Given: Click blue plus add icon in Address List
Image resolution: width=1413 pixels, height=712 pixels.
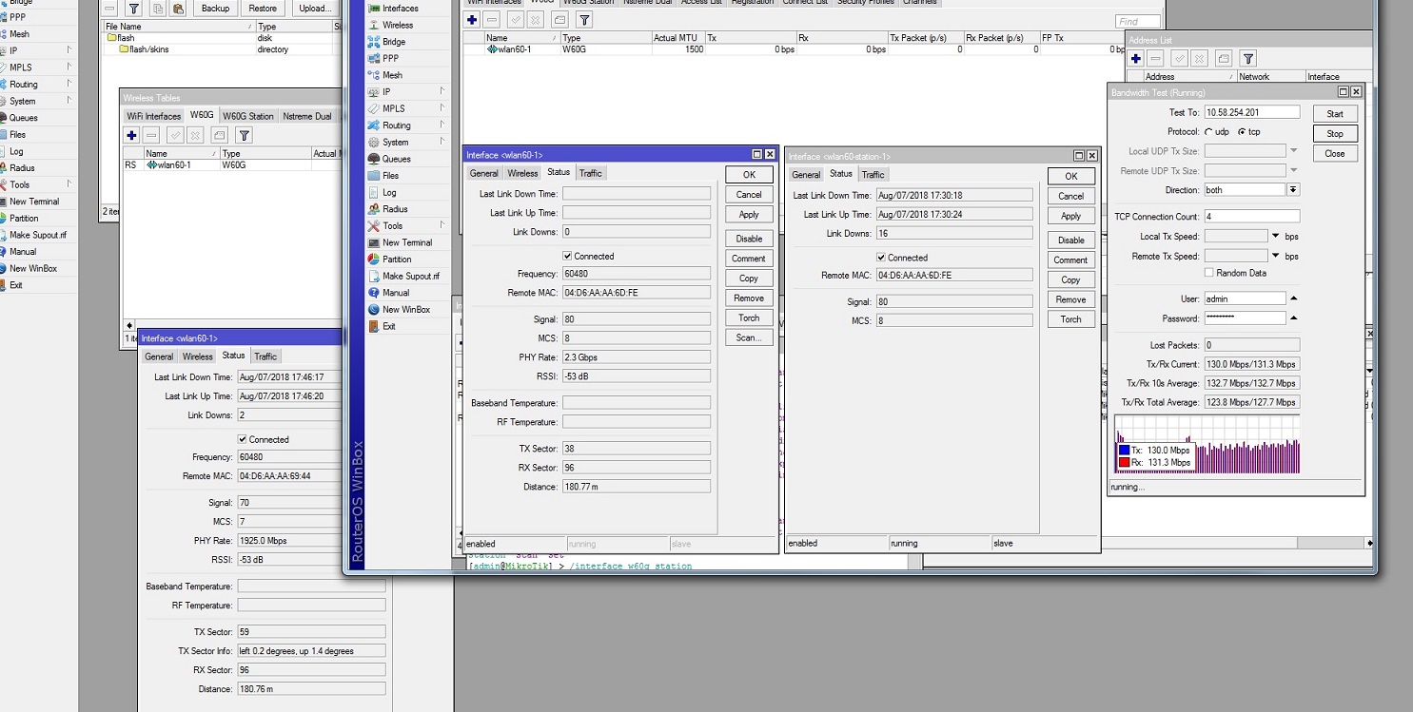Looking at the screenshot, I should click(x=1136, y=59).
